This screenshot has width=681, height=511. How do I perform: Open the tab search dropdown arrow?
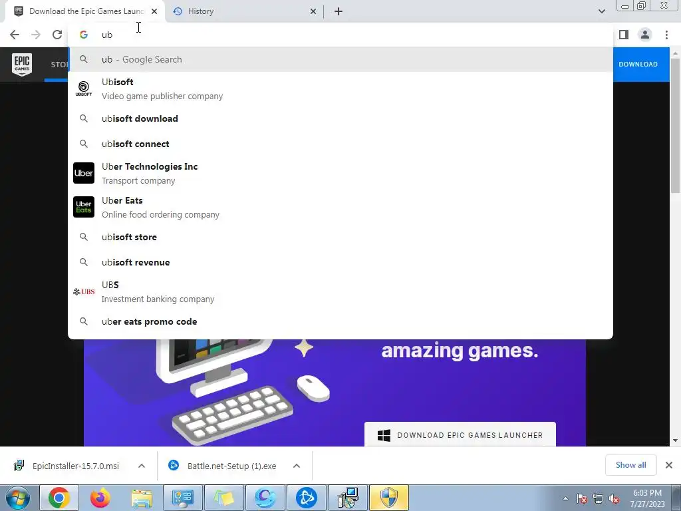pyautogui.click(x=601, y=11)
